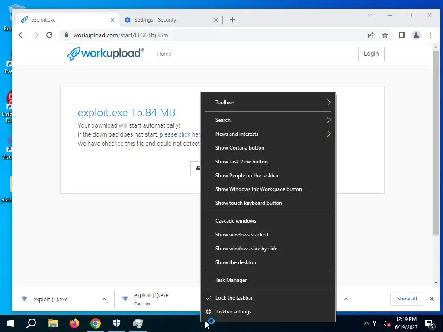Toggle Show Cortana button
The width and height of the screenshot is (443, 332).
[x=268, y=148]
